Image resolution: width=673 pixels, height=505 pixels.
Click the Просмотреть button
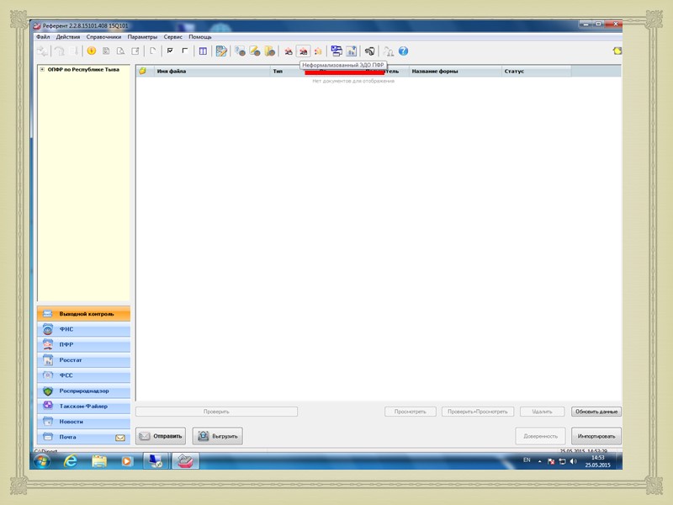(x=411, y=412)
